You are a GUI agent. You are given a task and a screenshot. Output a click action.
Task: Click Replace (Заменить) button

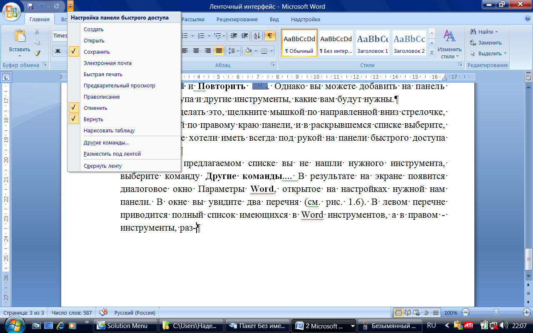point(486,42)
